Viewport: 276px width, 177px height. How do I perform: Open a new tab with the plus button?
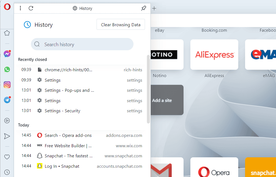(154, 8)
